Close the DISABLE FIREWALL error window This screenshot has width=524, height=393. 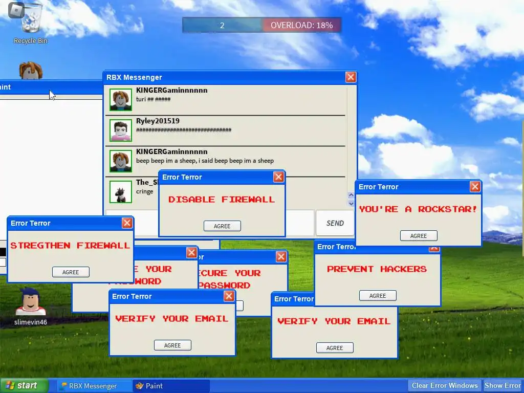click(x=279, y=177)
